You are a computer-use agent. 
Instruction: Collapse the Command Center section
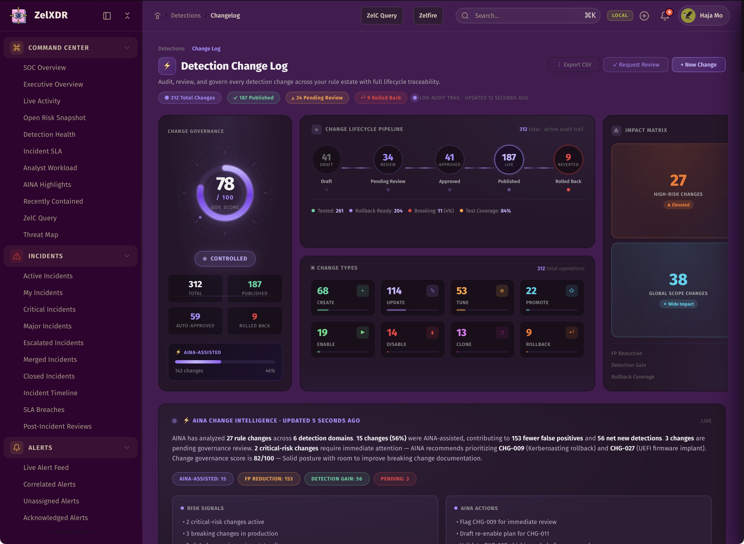pos(127,47)
